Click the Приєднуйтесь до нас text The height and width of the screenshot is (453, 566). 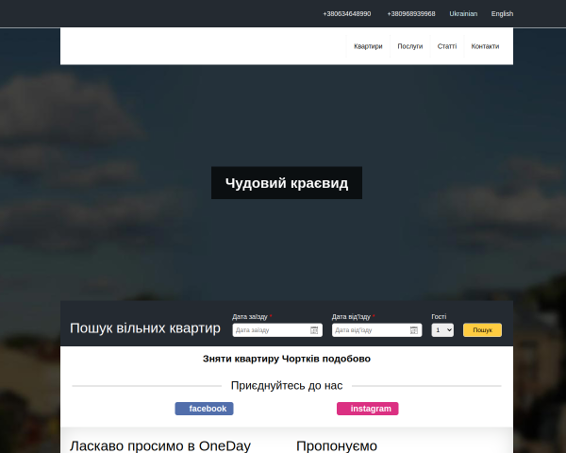[287, 386]
